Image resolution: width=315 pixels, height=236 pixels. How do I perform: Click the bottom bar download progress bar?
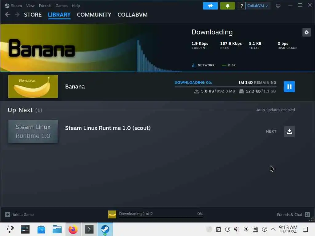[x=161, y=217]
